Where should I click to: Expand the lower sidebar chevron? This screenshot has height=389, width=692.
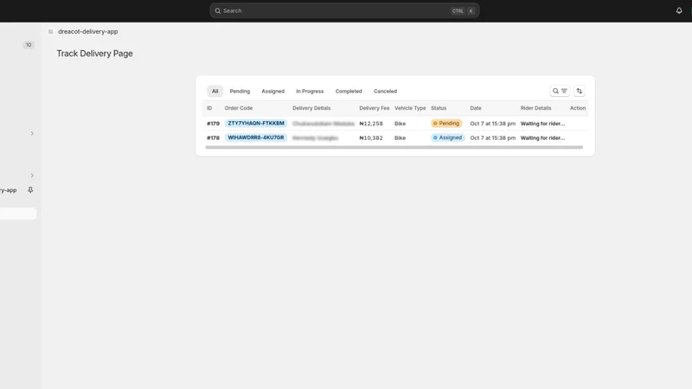coord(32,175)
